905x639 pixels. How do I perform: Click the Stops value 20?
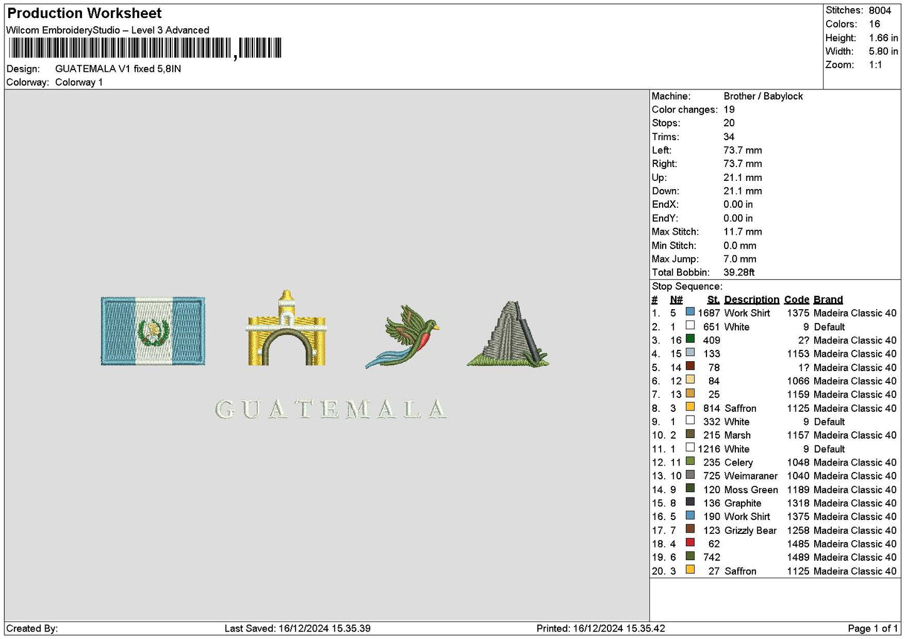tap(729, 123)
